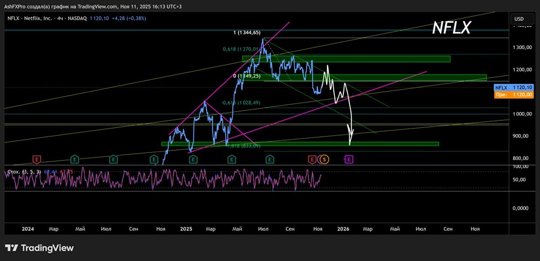Click the red E earnings marker near 2024
Screen dimensions: 540x261
pyautogui.click(x=37, y=159)
